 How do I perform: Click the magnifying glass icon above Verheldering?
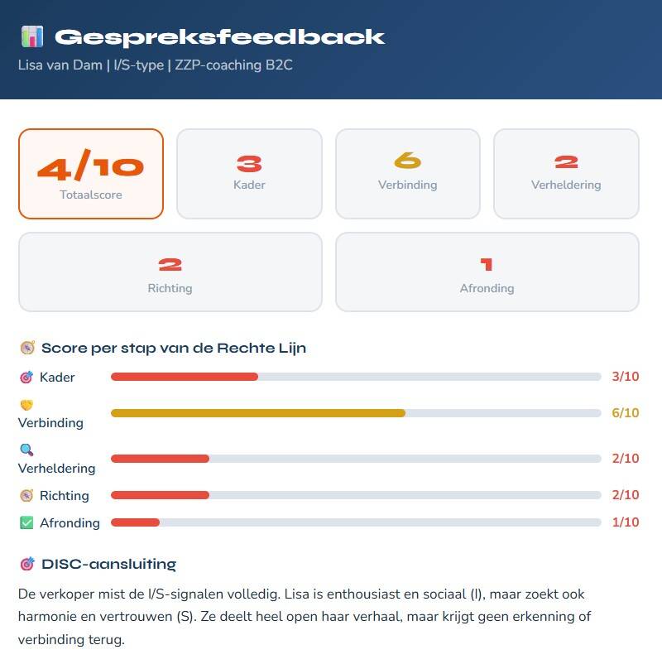pos(26,450)
